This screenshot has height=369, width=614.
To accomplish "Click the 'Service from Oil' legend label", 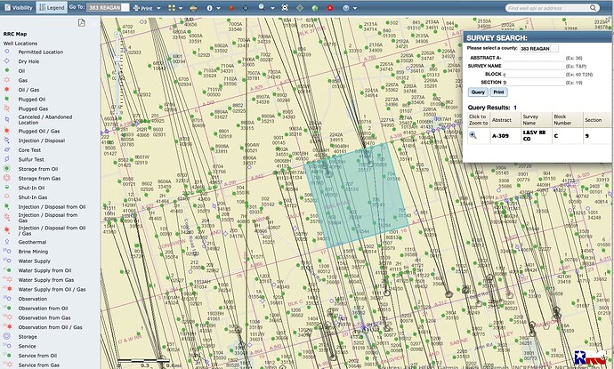I will point(37,356).
